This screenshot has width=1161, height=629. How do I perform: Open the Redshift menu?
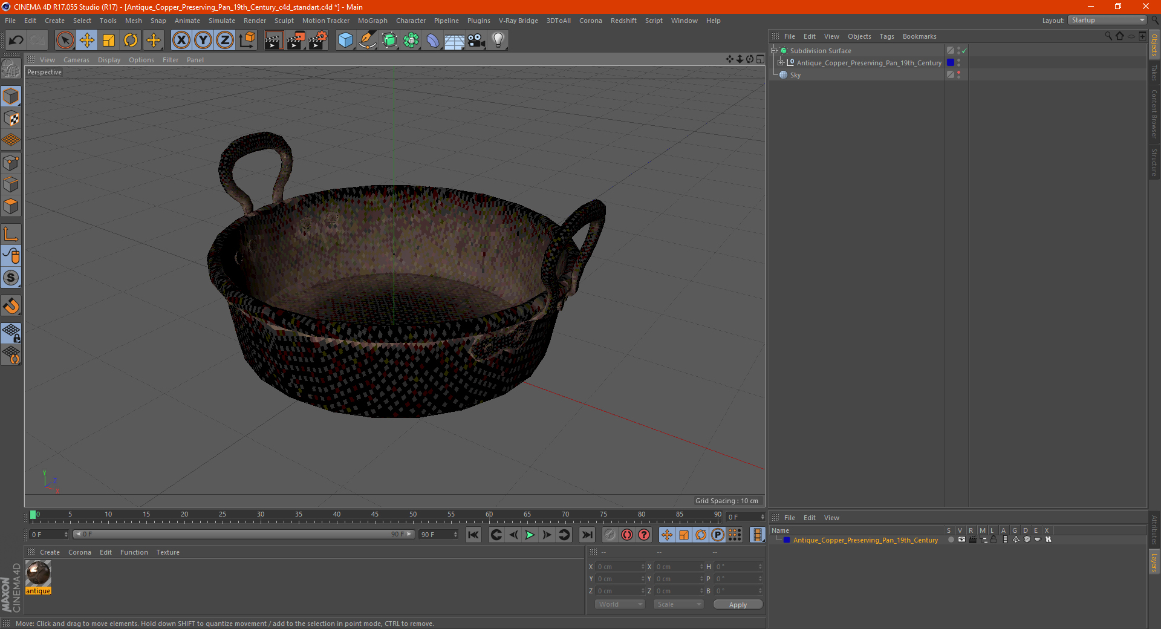click(623, 21)
